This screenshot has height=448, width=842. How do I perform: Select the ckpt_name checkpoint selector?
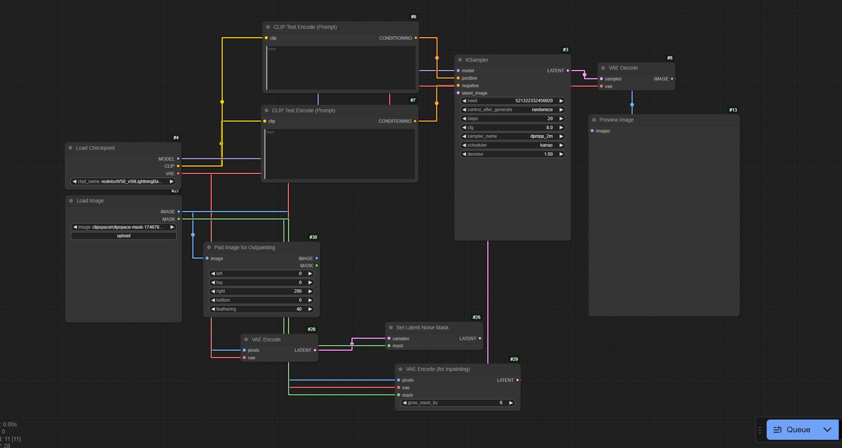(123, 182)
